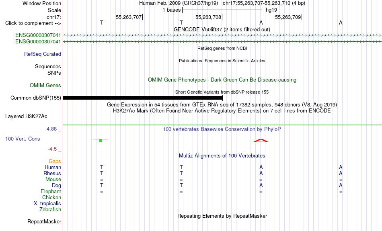The width and height of the screenshot is (382, 231).
Task: Select the Window Position label
Action: [x=42, y=3]
